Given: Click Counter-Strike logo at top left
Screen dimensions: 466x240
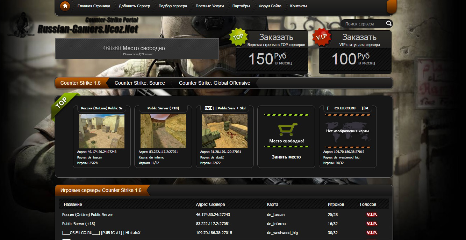Looking at the screenshot, I should (x=21, y=25).
